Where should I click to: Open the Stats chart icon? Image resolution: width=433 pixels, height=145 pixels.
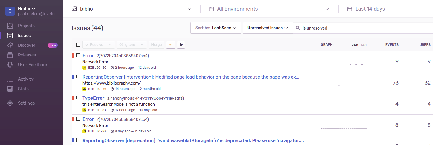pyautogui.click(x=10, y=89)
